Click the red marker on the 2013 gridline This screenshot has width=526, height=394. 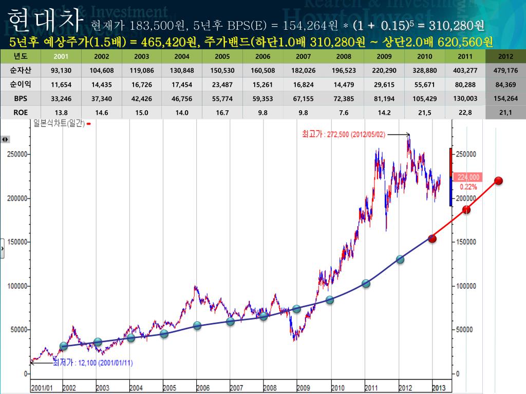click(433, 239)
